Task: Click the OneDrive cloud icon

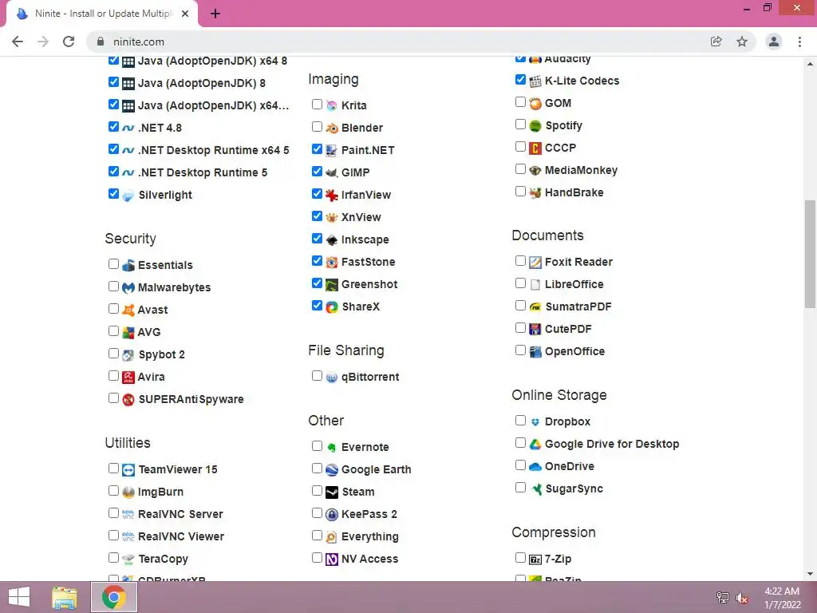Action: point(535,466)
